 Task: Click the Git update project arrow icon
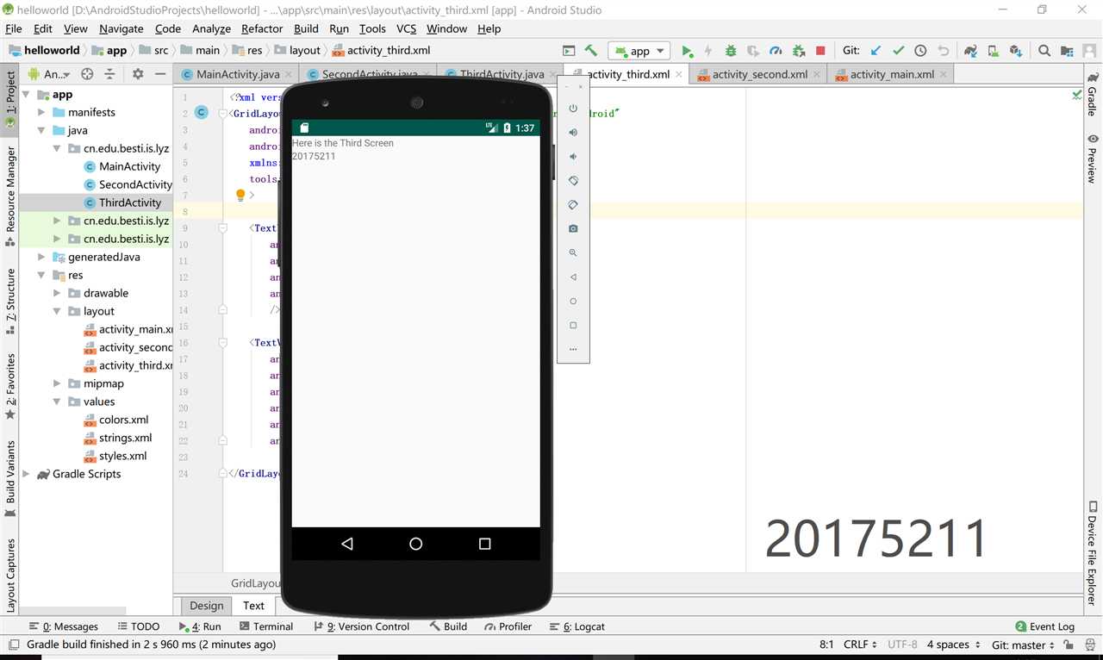click(876, 51)
